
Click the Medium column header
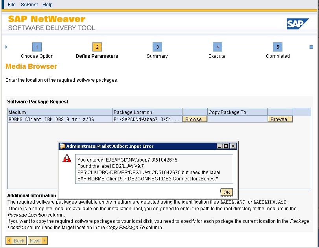(60, 112)
